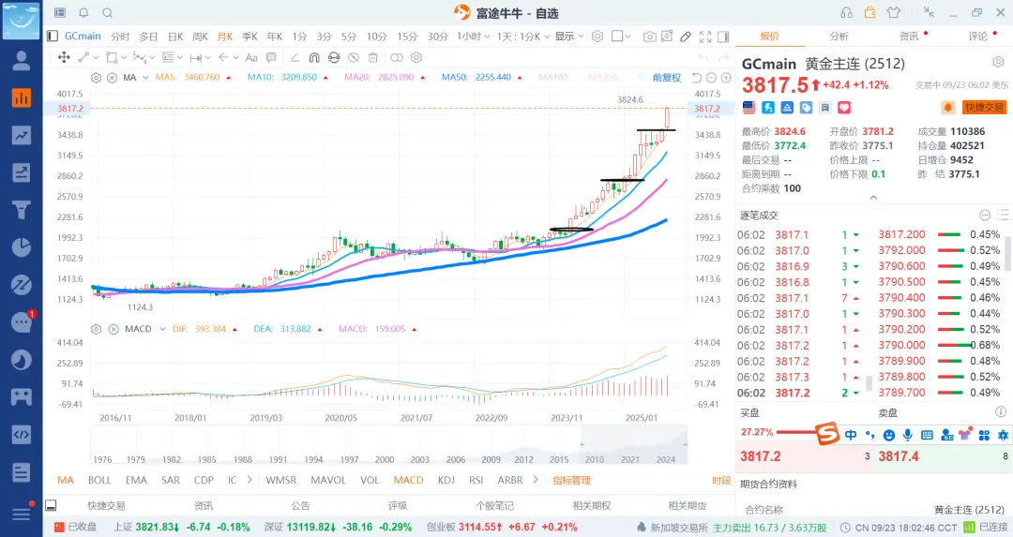1013x537 pixels.
Task: Expand more indicators arrow after IC
Action: click(249, 480)
